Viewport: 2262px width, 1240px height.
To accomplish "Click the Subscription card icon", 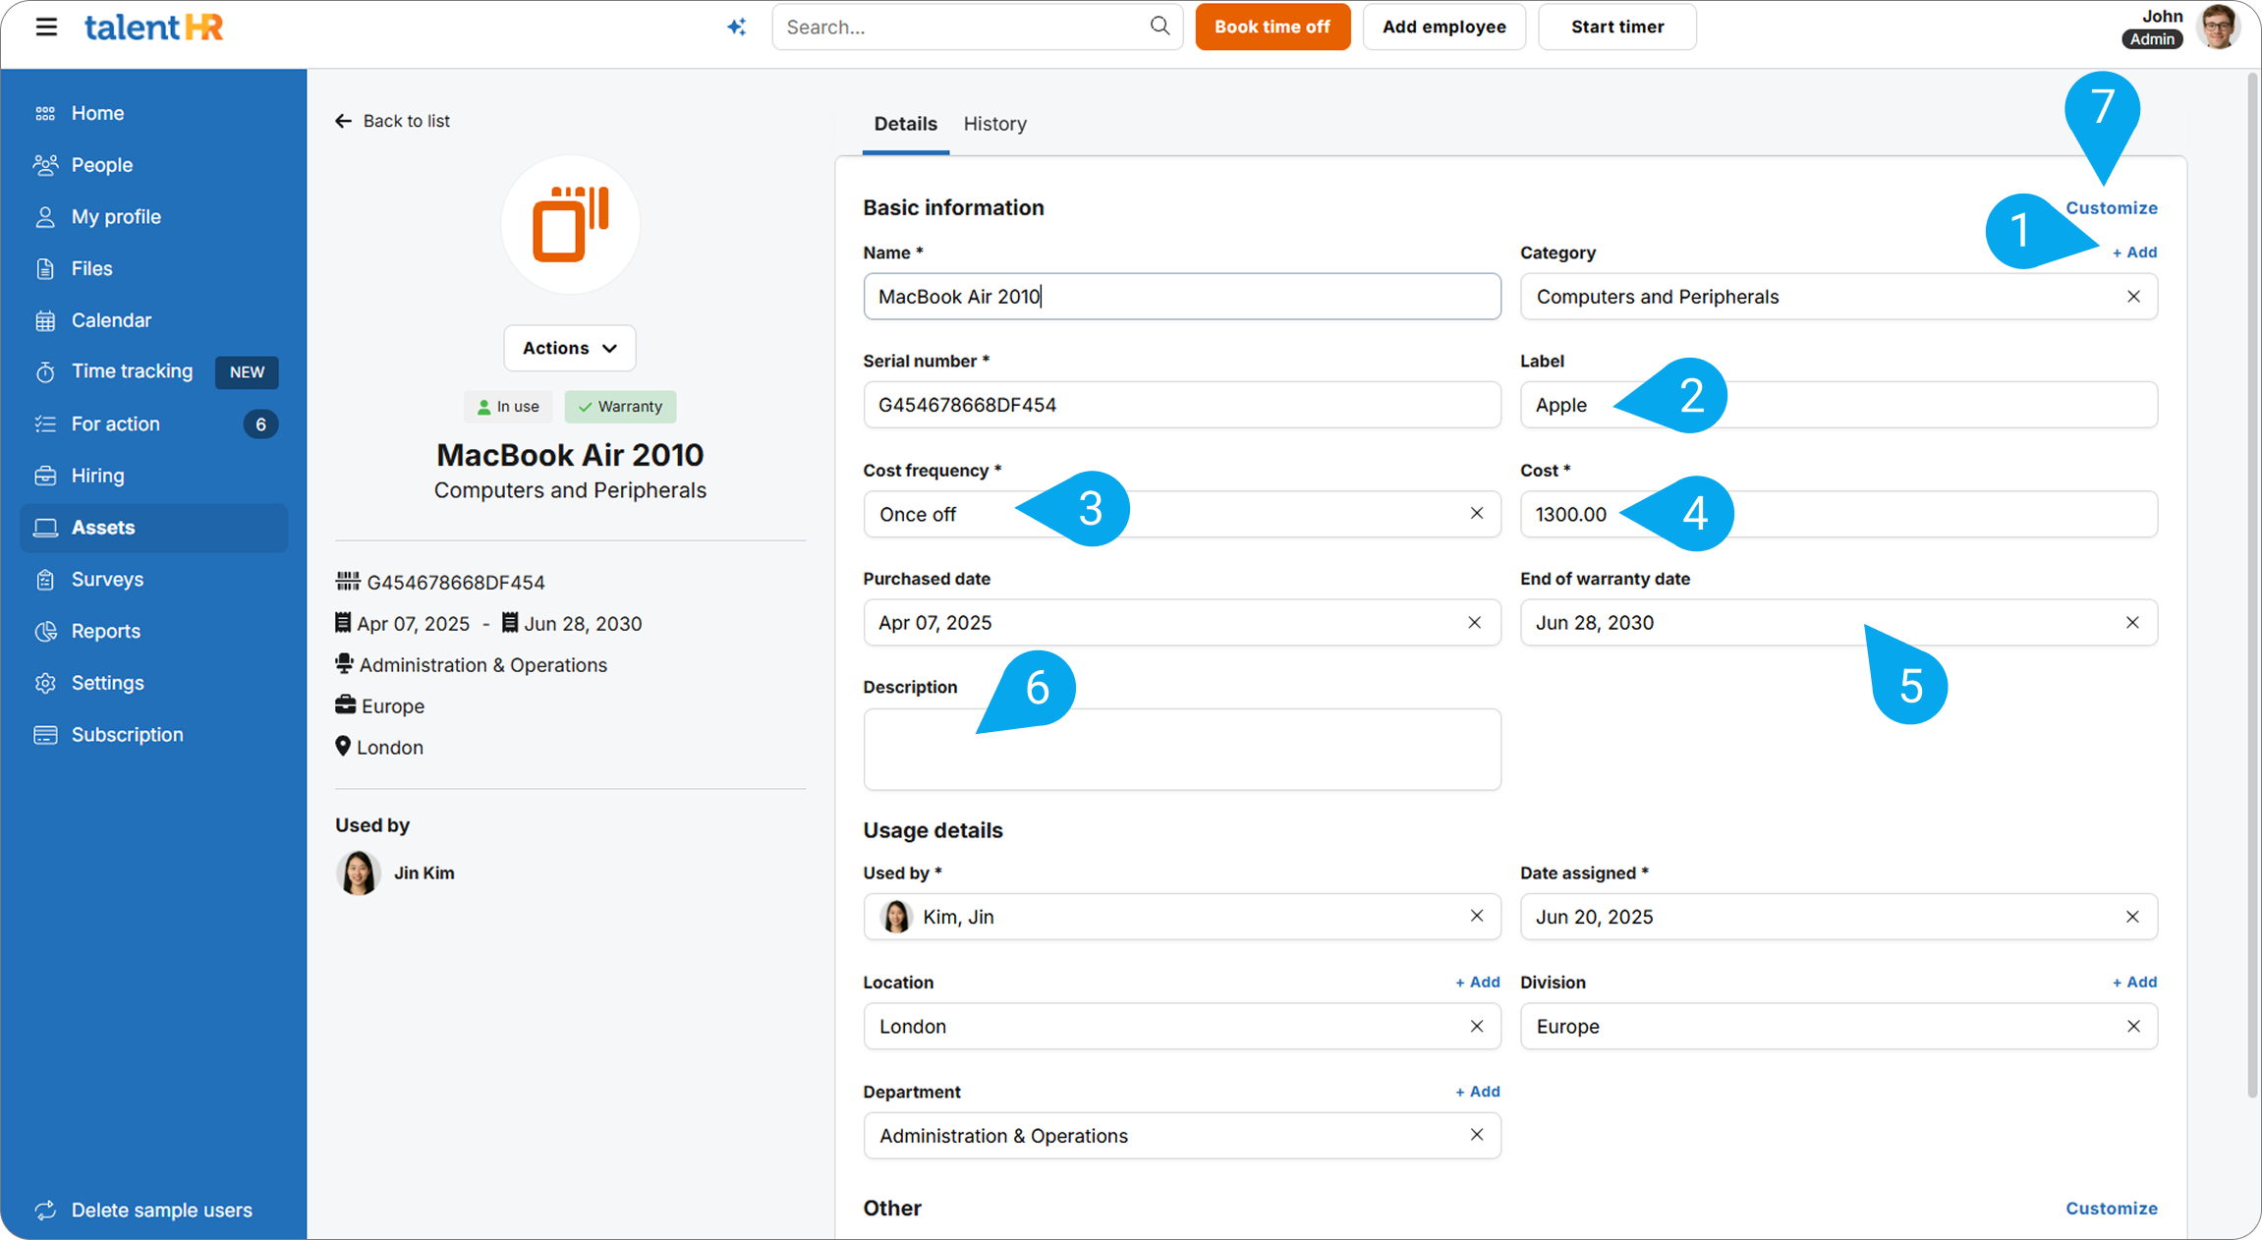I will tap(45, 735).
